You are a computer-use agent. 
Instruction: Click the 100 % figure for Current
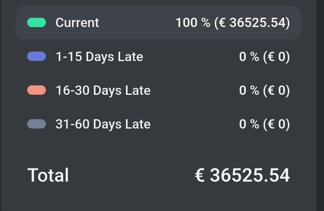(193, 22)
